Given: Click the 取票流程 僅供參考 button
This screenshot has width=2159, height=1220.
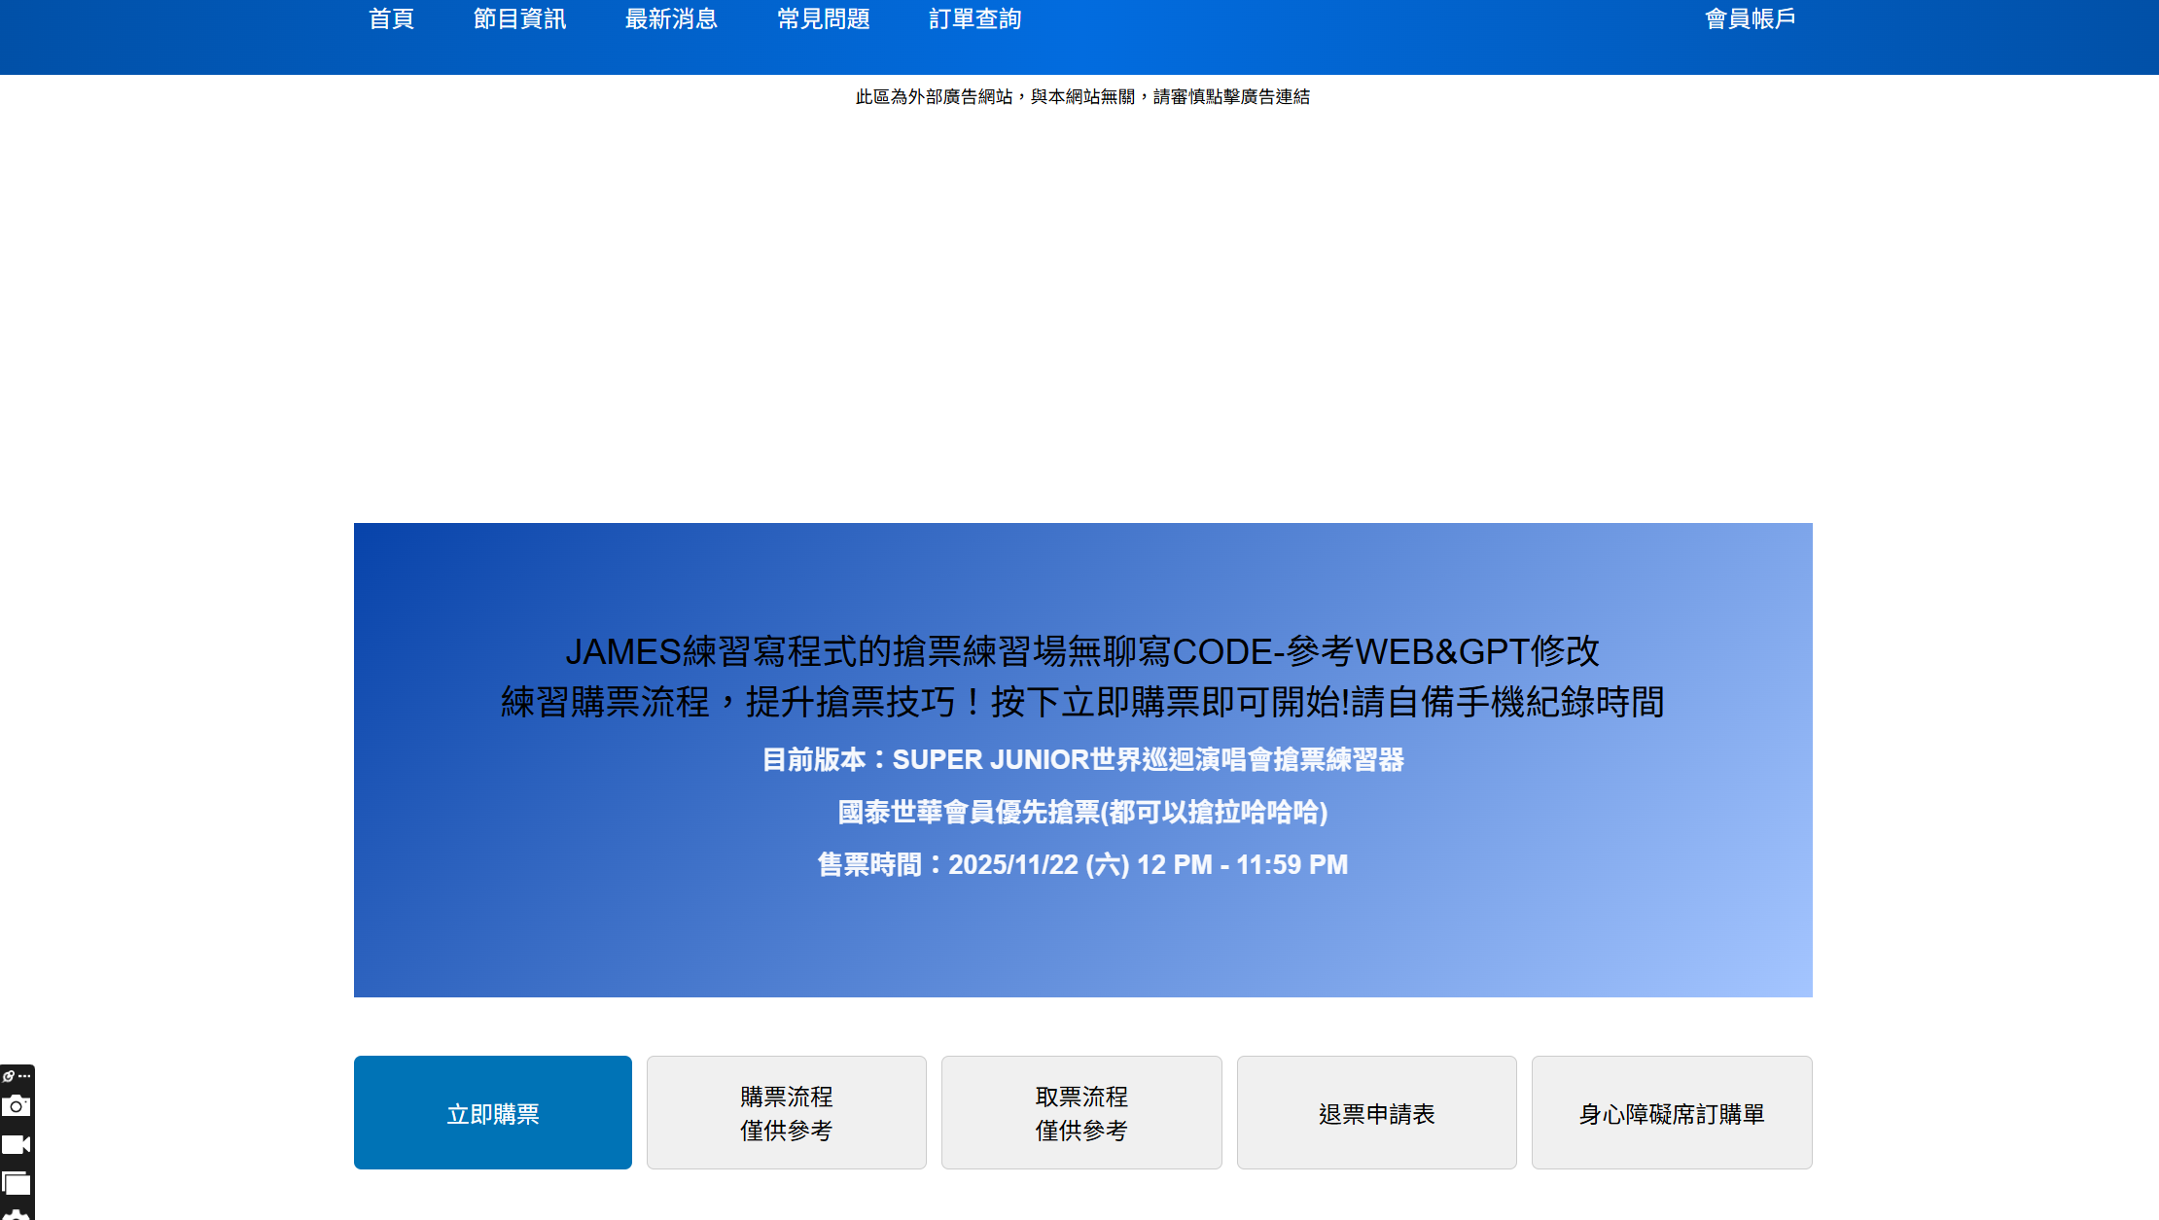Looking at the screenshot, I should [x=1081, y=1113].
